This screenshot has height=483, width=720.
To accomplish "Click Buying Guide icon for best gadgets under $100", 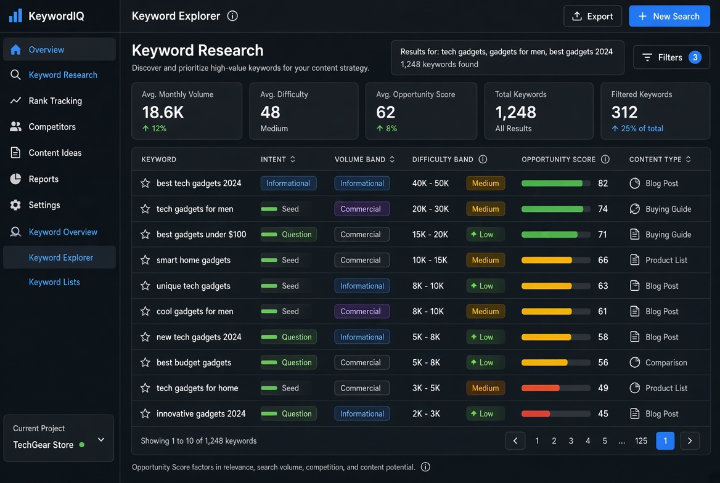I will (634, 235).
